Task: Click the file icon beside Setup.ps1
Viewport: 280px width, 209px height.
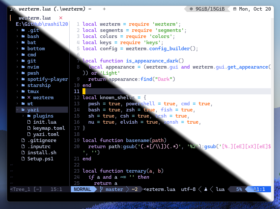Action: (x=23, y=159)
